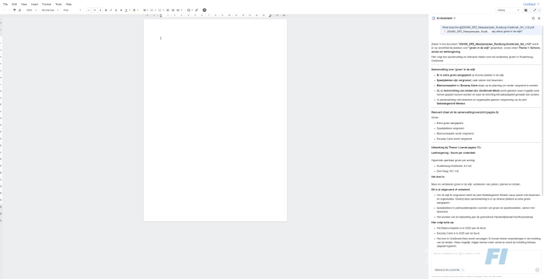Toggle bold formatting in toolbar
Screen dimensions: 544x279
point(106,10)
